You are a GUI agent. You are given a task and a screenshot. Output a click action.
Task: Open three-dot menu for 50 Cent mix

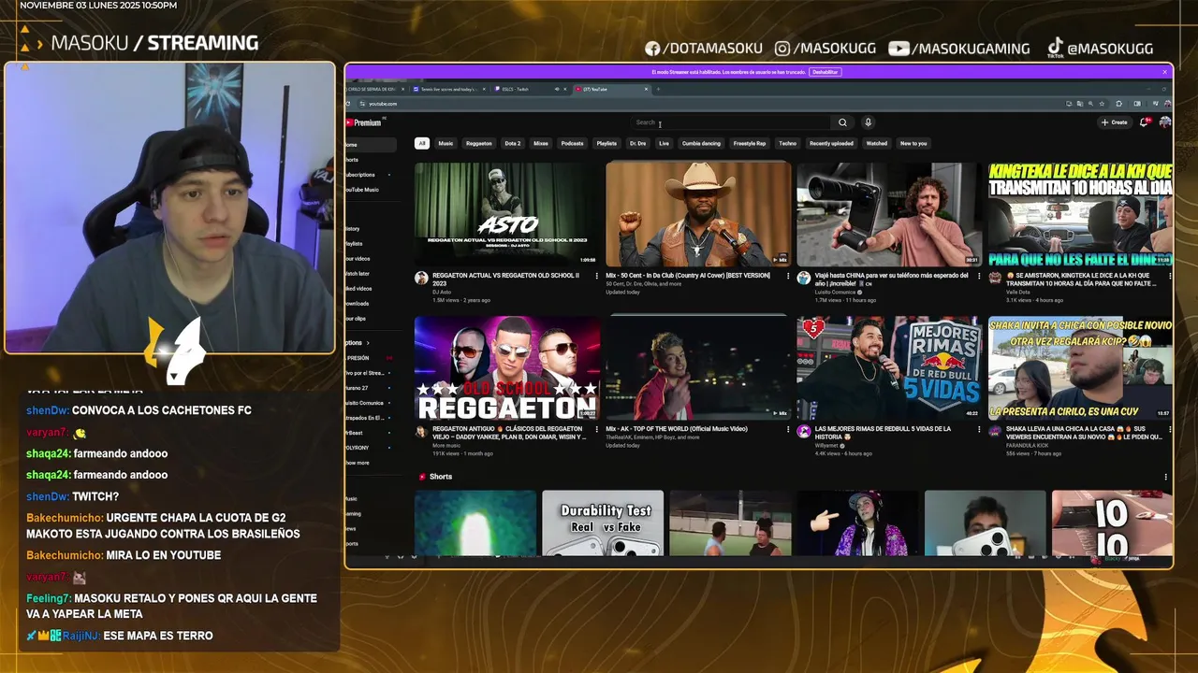point(787,277)
